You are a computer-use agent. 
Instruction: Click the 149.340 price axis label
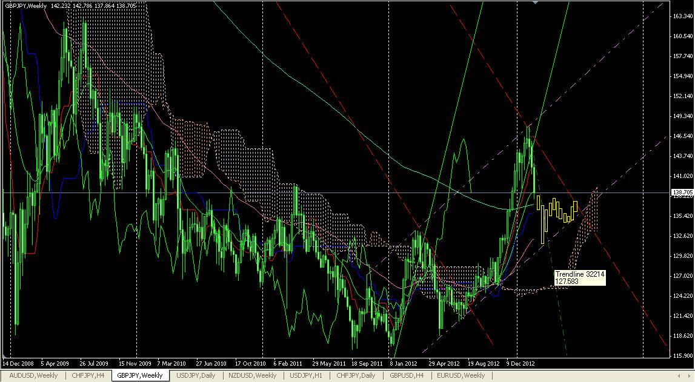[x=683, y=116]
